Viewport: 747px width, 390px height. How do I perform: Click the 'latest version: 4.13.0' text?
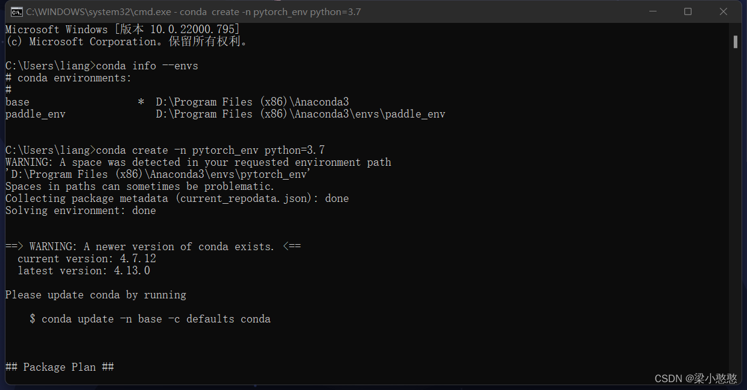coord(83,271)
